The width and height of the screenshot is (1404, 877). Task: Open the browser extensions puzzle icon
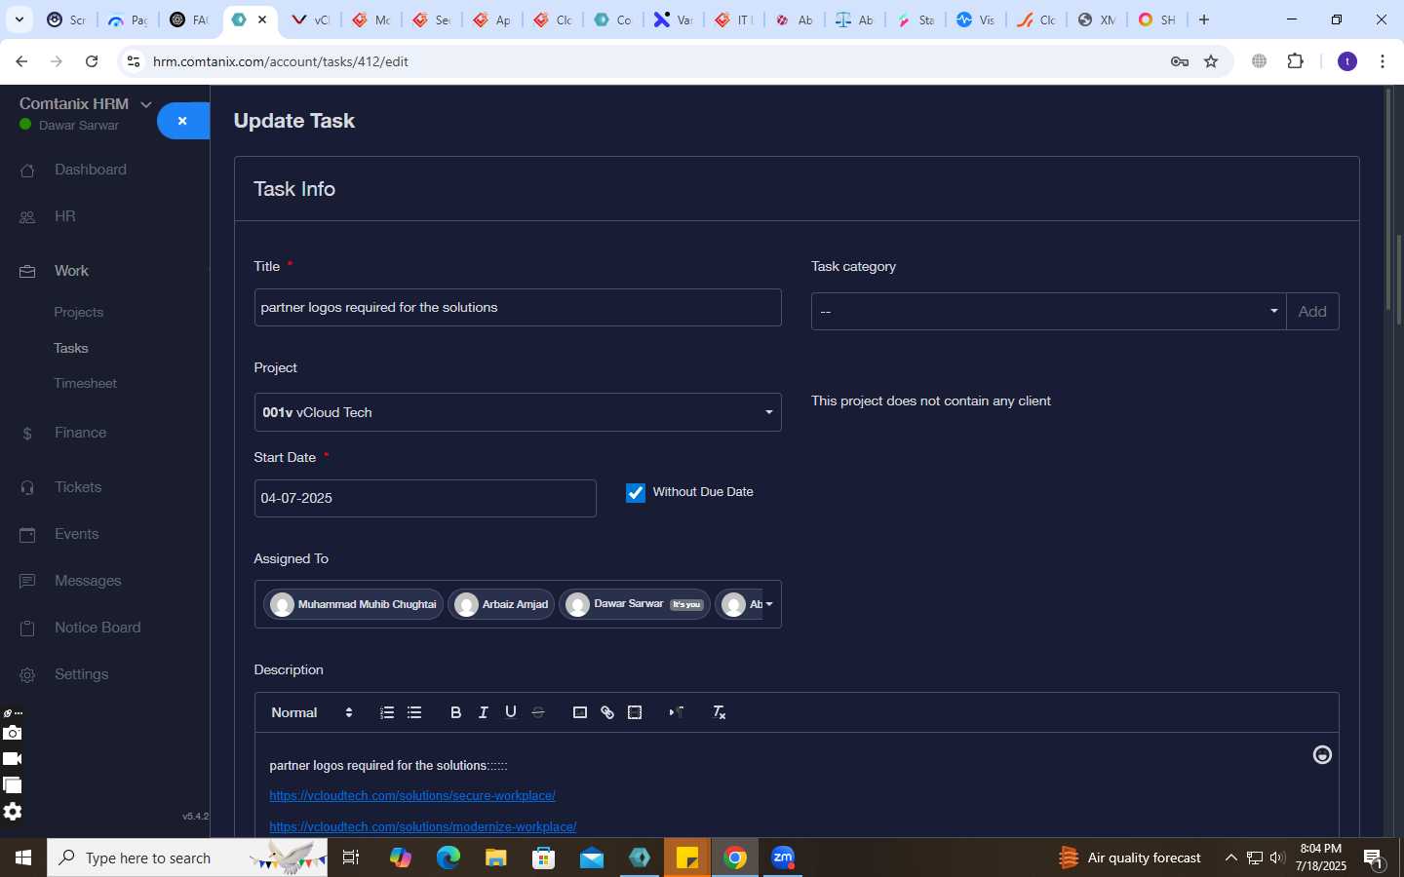coord(1295,61)
